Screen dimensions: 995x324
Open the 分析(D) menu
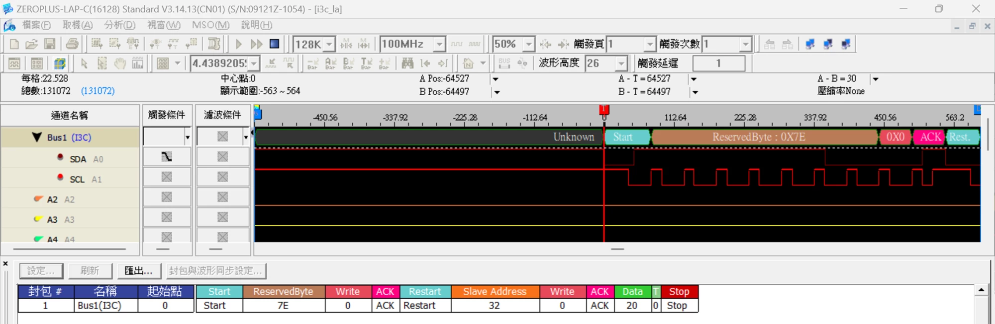click(120, 25)
